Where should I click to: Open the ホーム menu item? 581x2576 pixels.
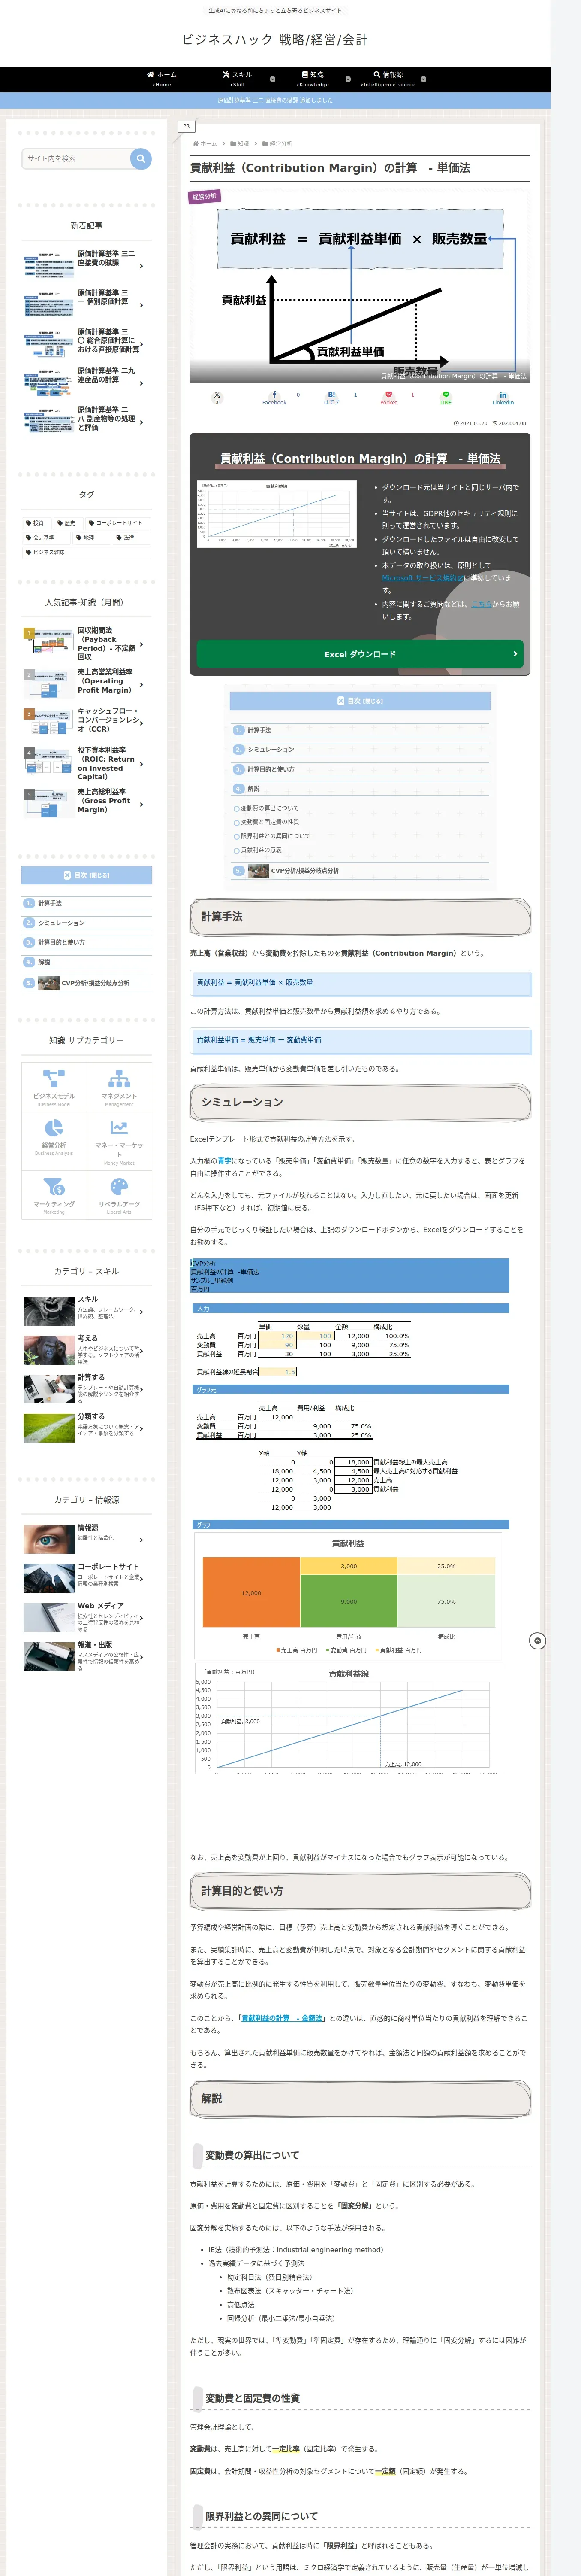[x=162, y=78]
